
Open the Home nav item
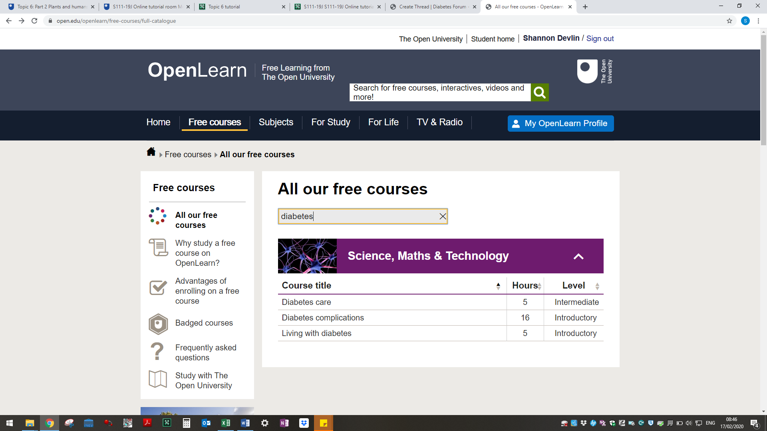pyautogui.click(x=158, y=123)
